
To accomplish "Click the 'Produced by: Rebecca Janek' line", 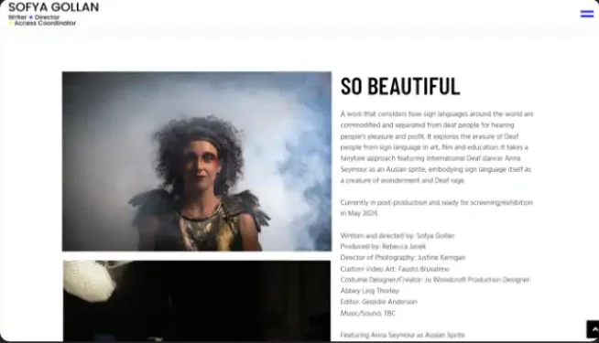I will pos(383,246).
